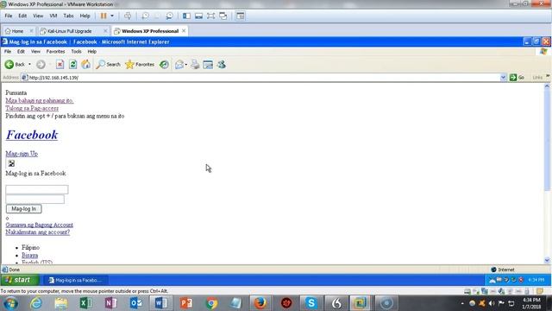Toggle VMware thumbnail bar view

pos(198,16)
